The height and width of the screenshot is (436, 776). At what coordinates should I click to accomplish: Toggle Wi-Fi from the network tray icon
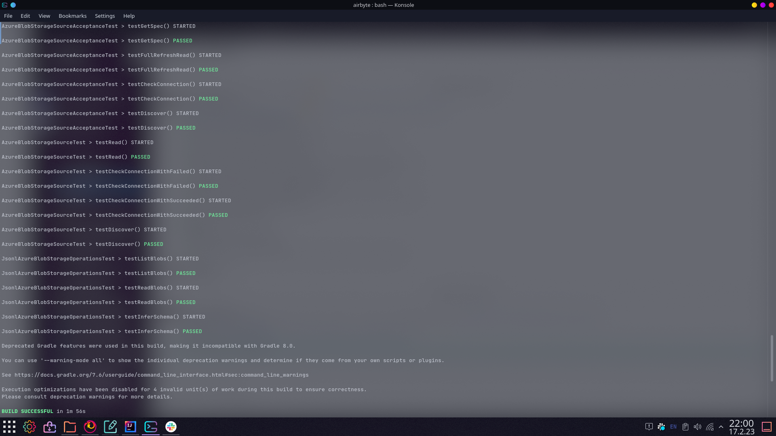(x=710, y=427)
